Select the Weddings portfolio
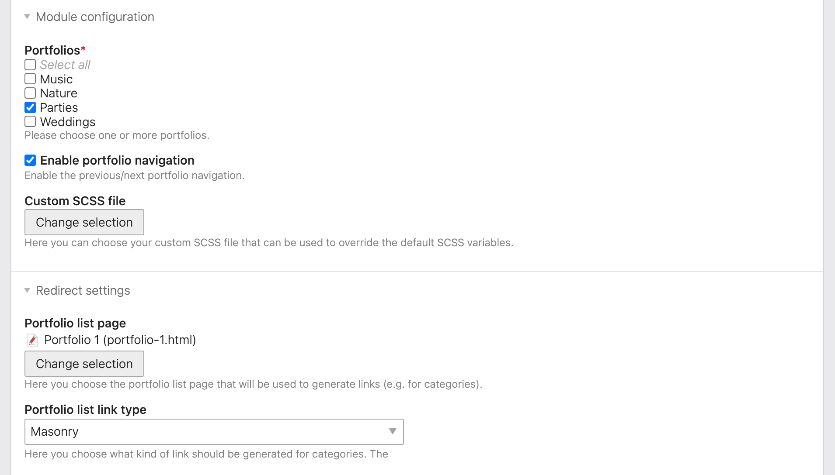835x475 pixels. click(30, 121)
